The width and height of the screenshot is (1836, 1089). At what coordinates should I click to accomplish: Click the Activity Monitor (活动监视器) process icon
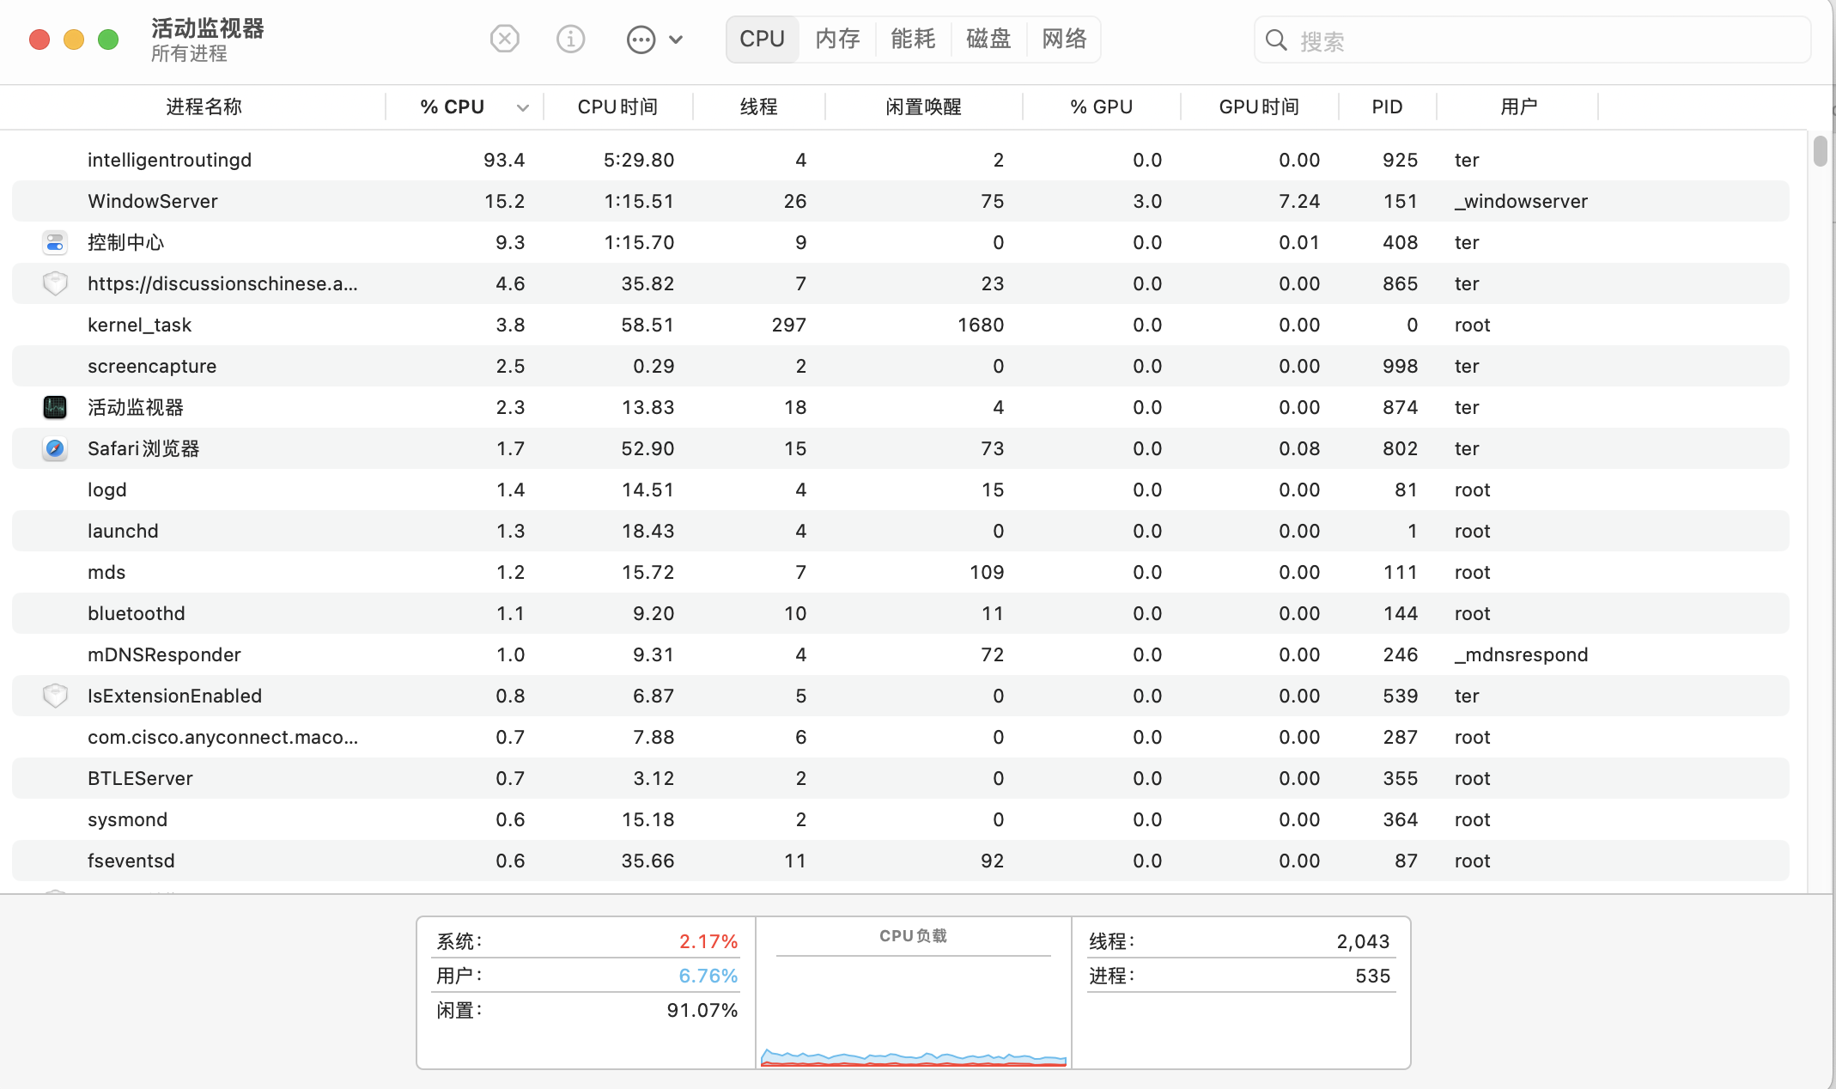[55, 407]
